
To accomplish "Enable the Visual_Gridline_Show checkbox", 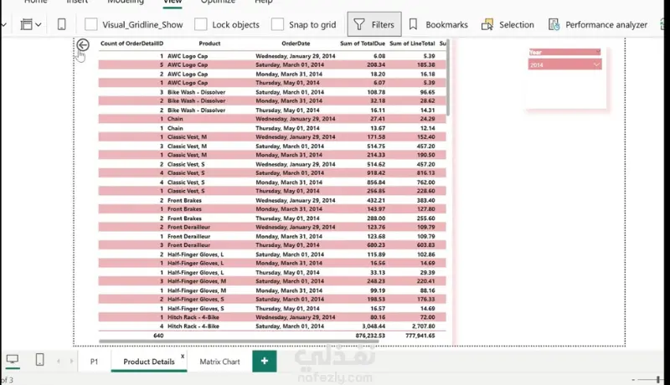I will point(91,25).
